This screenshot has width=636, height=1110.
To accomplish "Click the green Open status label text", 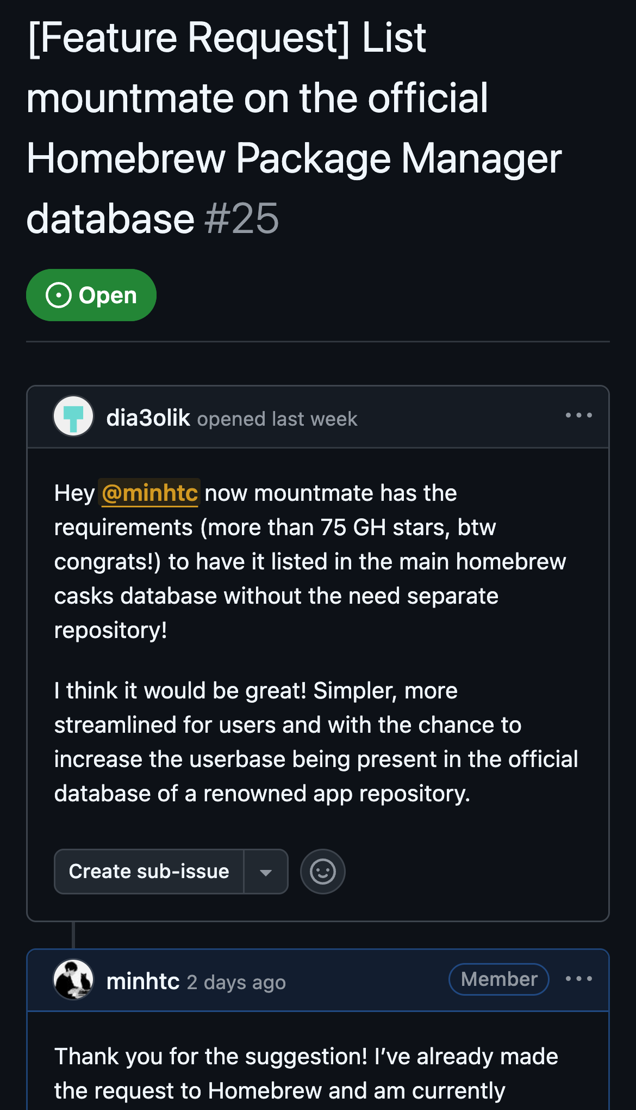I will (108, 296).
